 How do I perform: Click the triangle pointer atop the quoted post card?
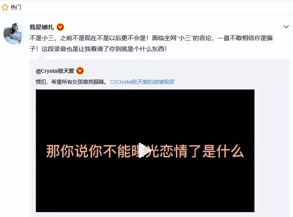pyautogui.click(x=41, y=58)
